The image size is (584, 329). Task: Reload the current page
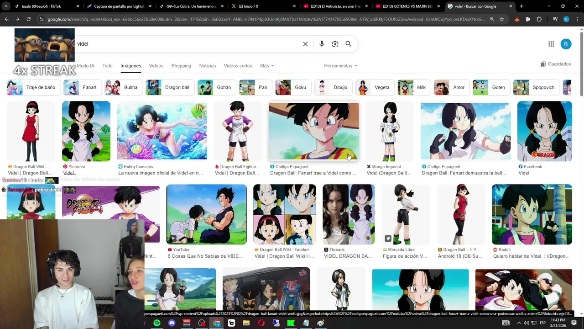point(28,19)
